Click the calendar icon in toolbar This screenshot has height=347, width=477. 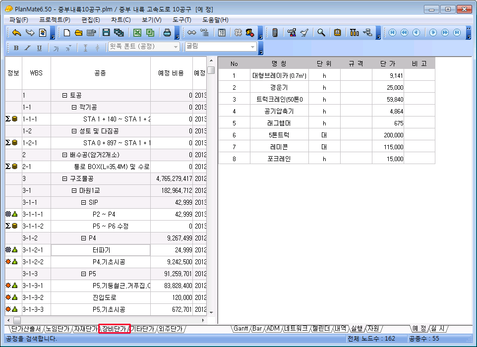222,33
